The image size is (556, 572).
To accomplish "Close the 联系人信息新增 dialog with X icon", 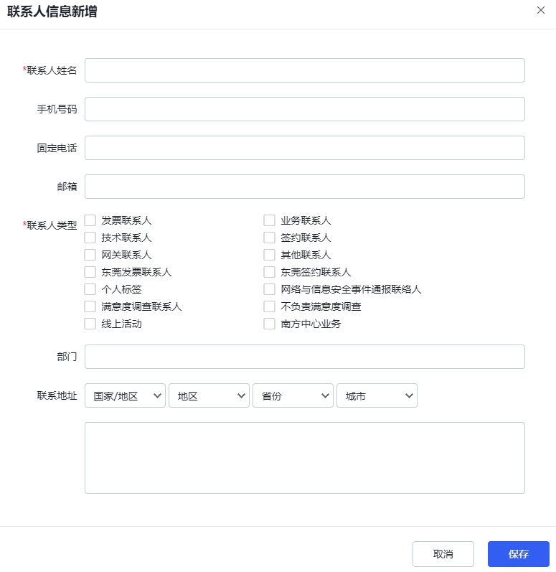I will point(541,10).
